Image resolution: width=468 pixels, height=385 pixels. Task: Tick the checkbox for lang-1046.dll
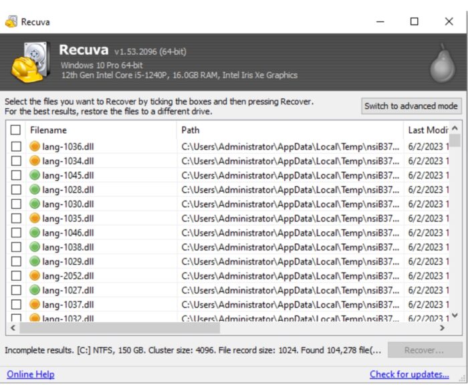pyautogui.click(x=16, y=233)
